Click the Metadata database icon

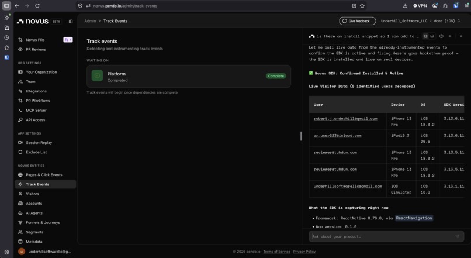click(20, 242)
